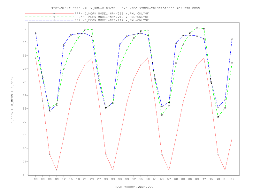Click x-axis forecast hour label 12

pyautogui.click(x=64, y=179)
